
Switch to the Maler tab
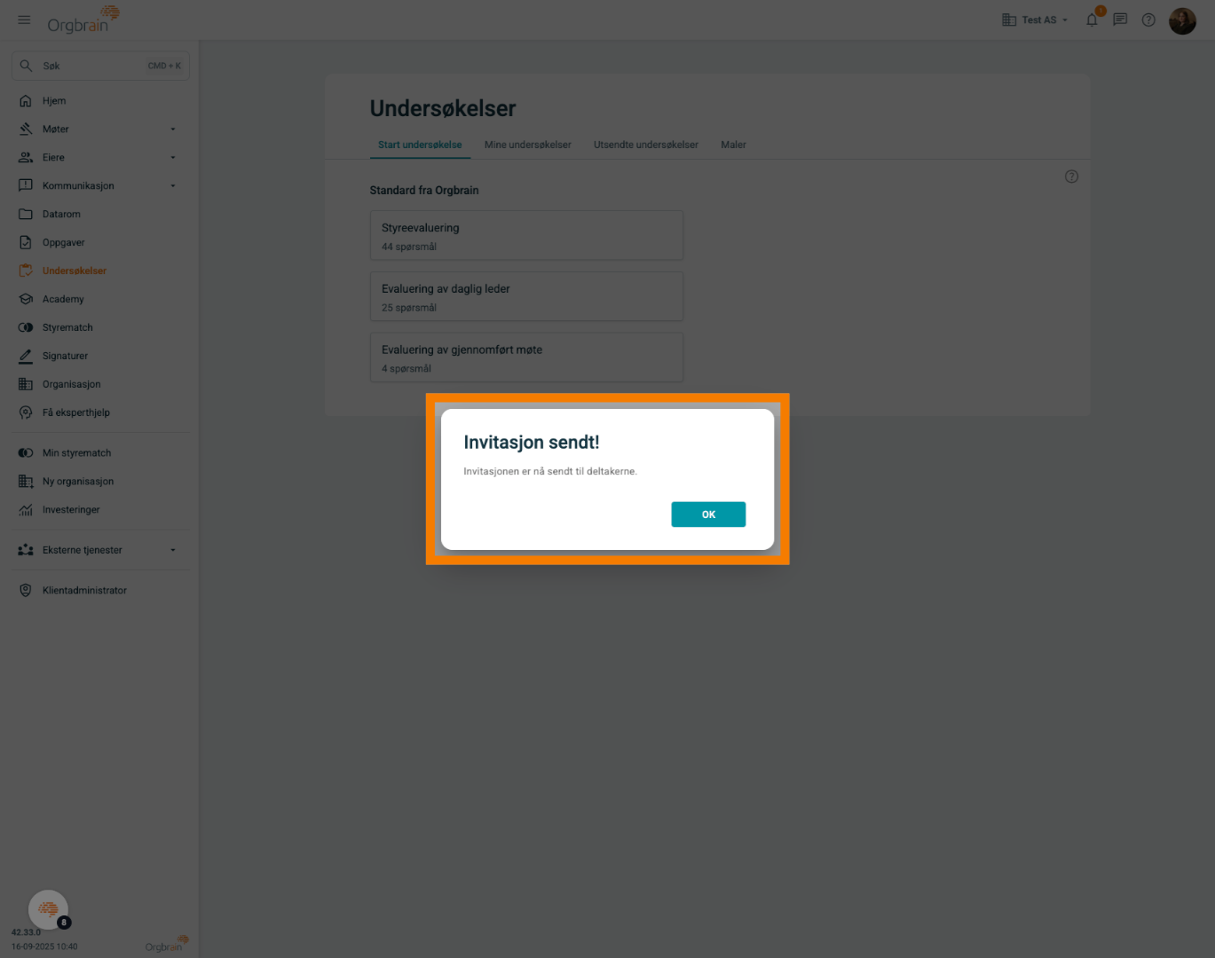(733, 145)
